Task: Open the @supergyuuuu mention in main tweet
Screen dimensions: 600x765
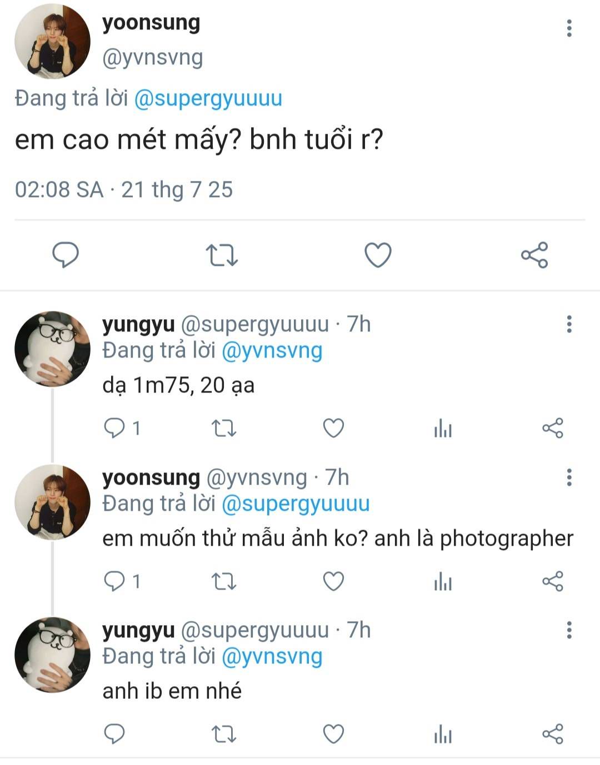Action: (x=208, y=98)
